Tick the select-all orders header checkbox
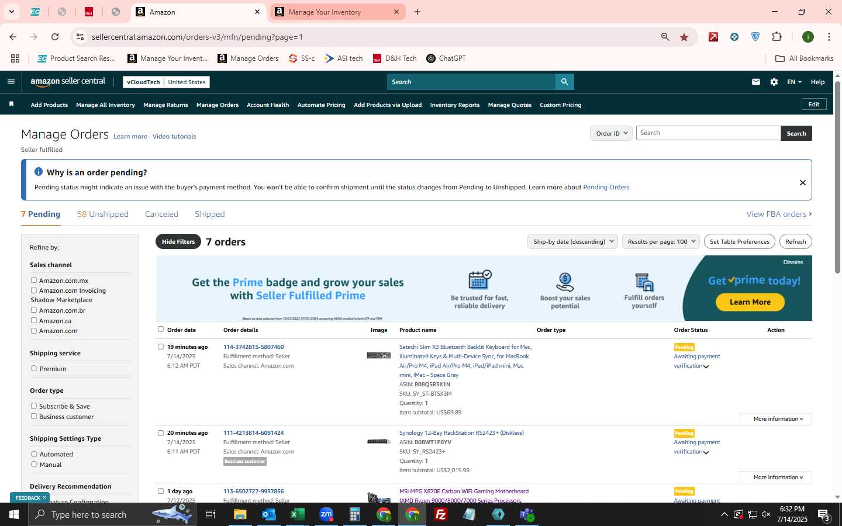Image resolution: width=842 pixels, height=526 pixels. click(x=161, y=330)
